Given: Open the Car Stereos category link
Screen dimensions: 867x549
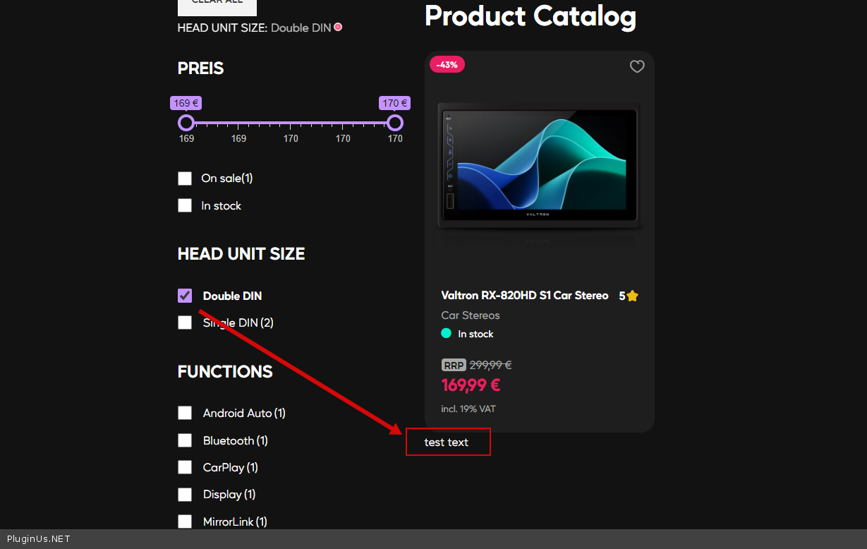Looking at the screenshot, I should [x=470, y=315].
